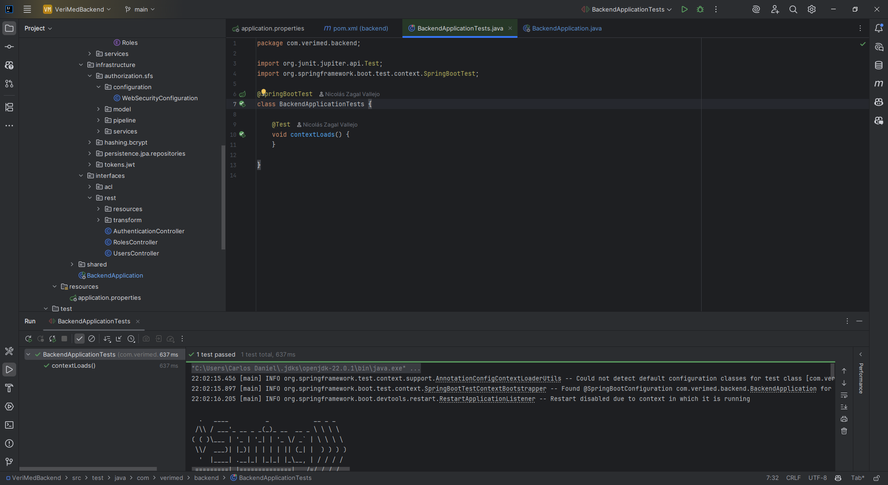Rerun tests in the Run toolbar
The height and width of the screenshot is (485, 888).
[x=29, y=339]
